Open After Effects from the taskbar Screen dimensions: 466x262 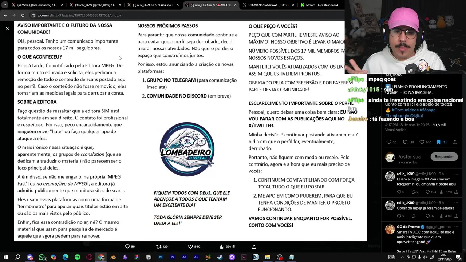pyautogui.click(x=184, y=257)
